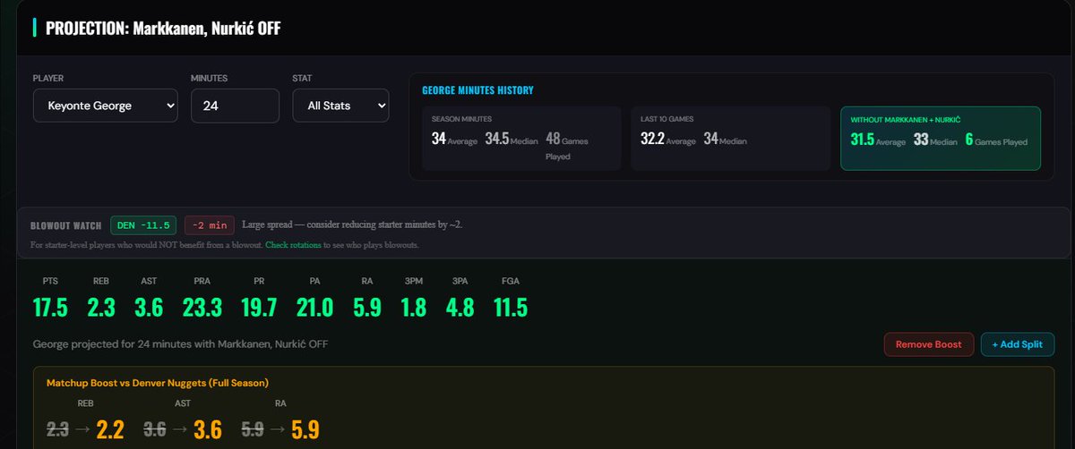1075x449 pixels.
Task: Open the Stat dropdown set to All Stats
Action: pos(340,106)
